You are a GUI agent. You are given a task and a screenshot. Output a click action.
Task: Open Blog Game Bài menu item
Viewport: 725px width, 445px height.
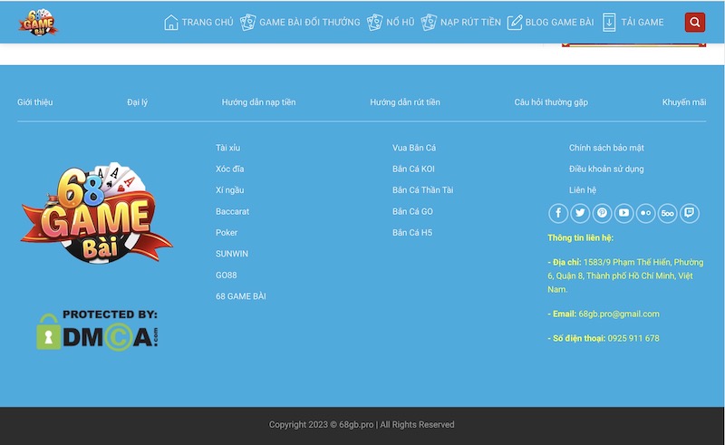click(559, 22)
